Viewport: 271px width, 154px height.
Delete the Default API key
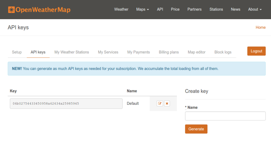[x=167, y=104]
